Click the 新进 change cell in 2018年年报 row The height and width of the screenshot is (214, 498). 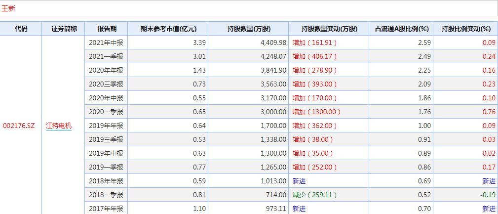329,181
